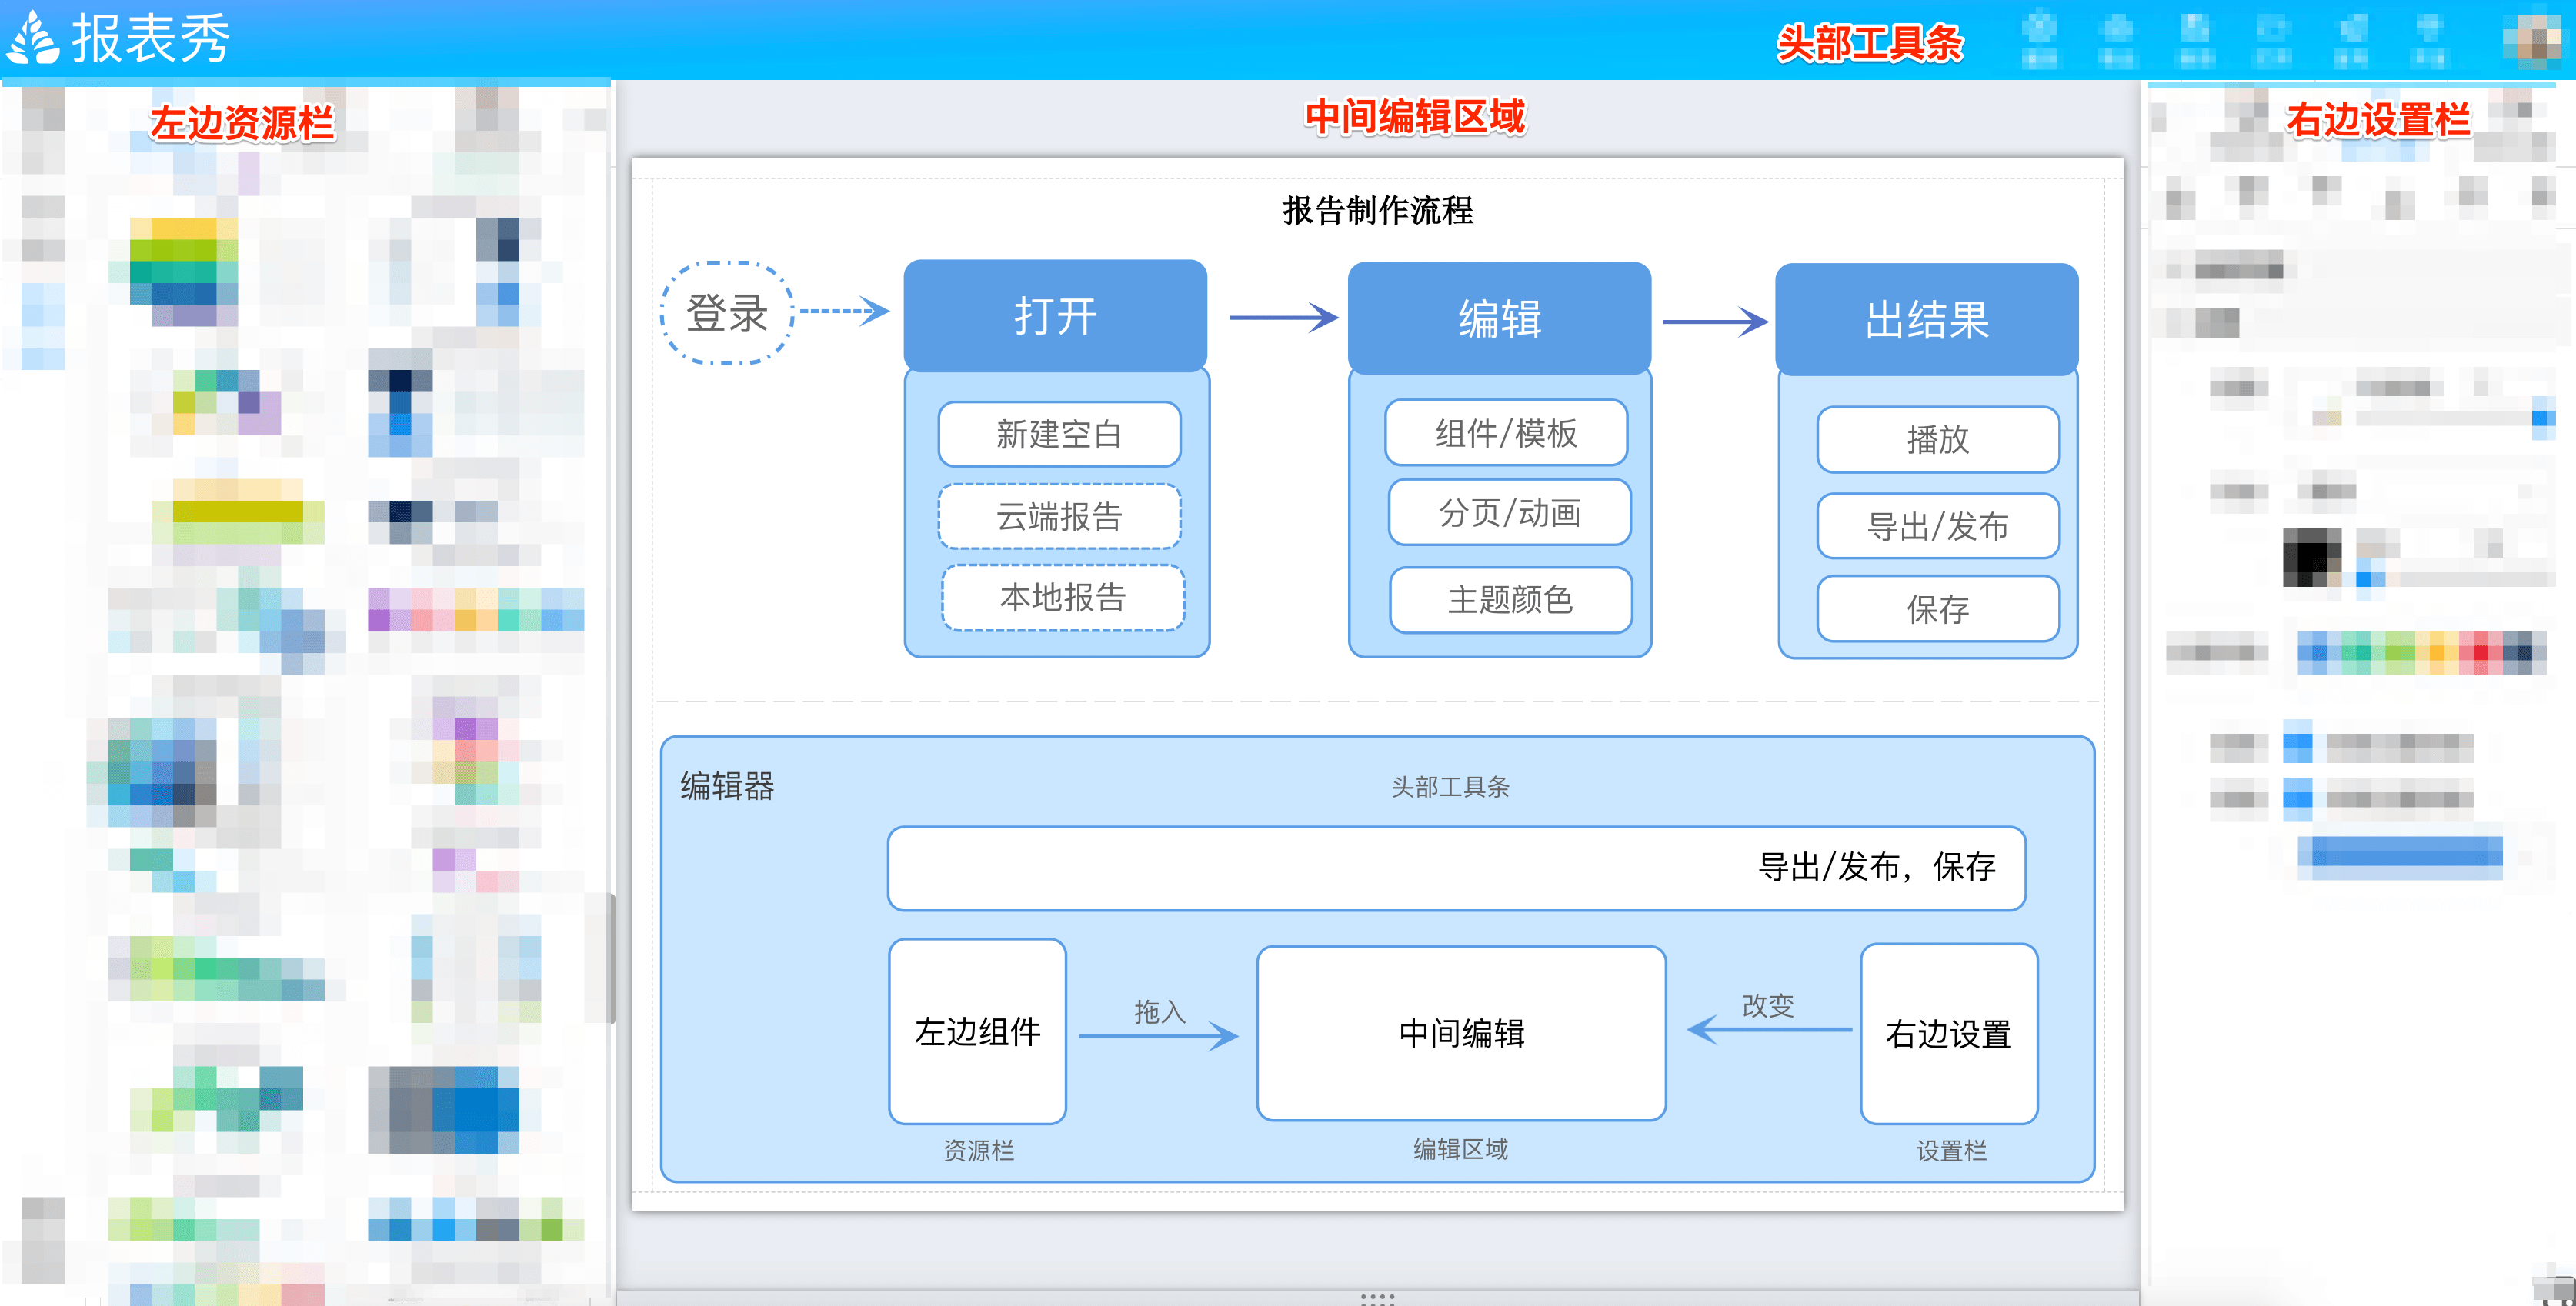Select the 打开 header block

click(1055, 316)
